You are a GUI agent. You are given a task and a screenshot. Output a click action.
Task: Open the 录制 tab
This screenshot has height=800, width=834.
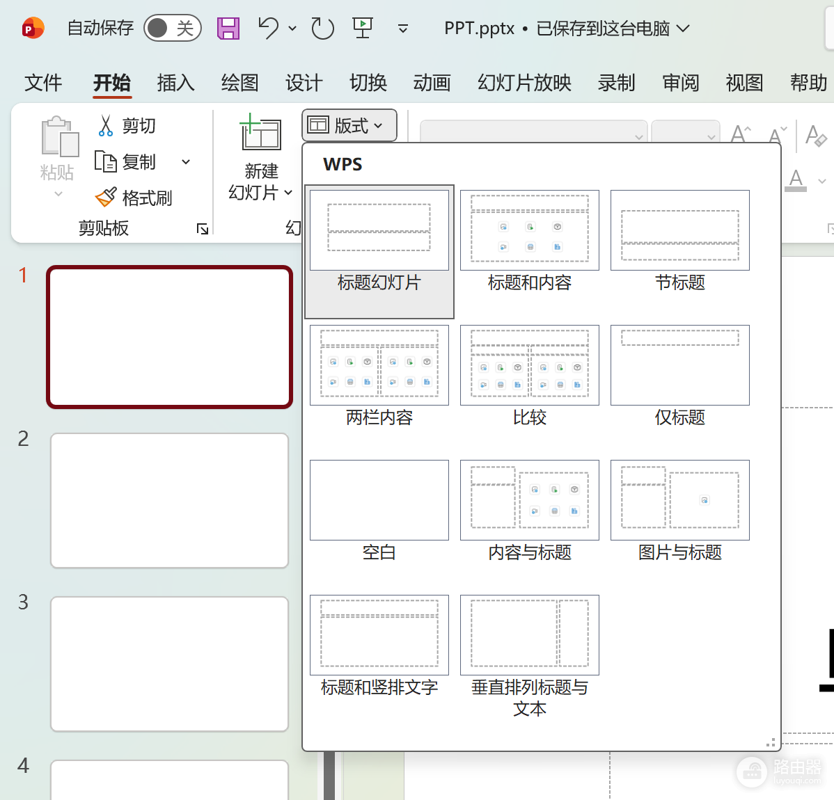pos(617,83)
